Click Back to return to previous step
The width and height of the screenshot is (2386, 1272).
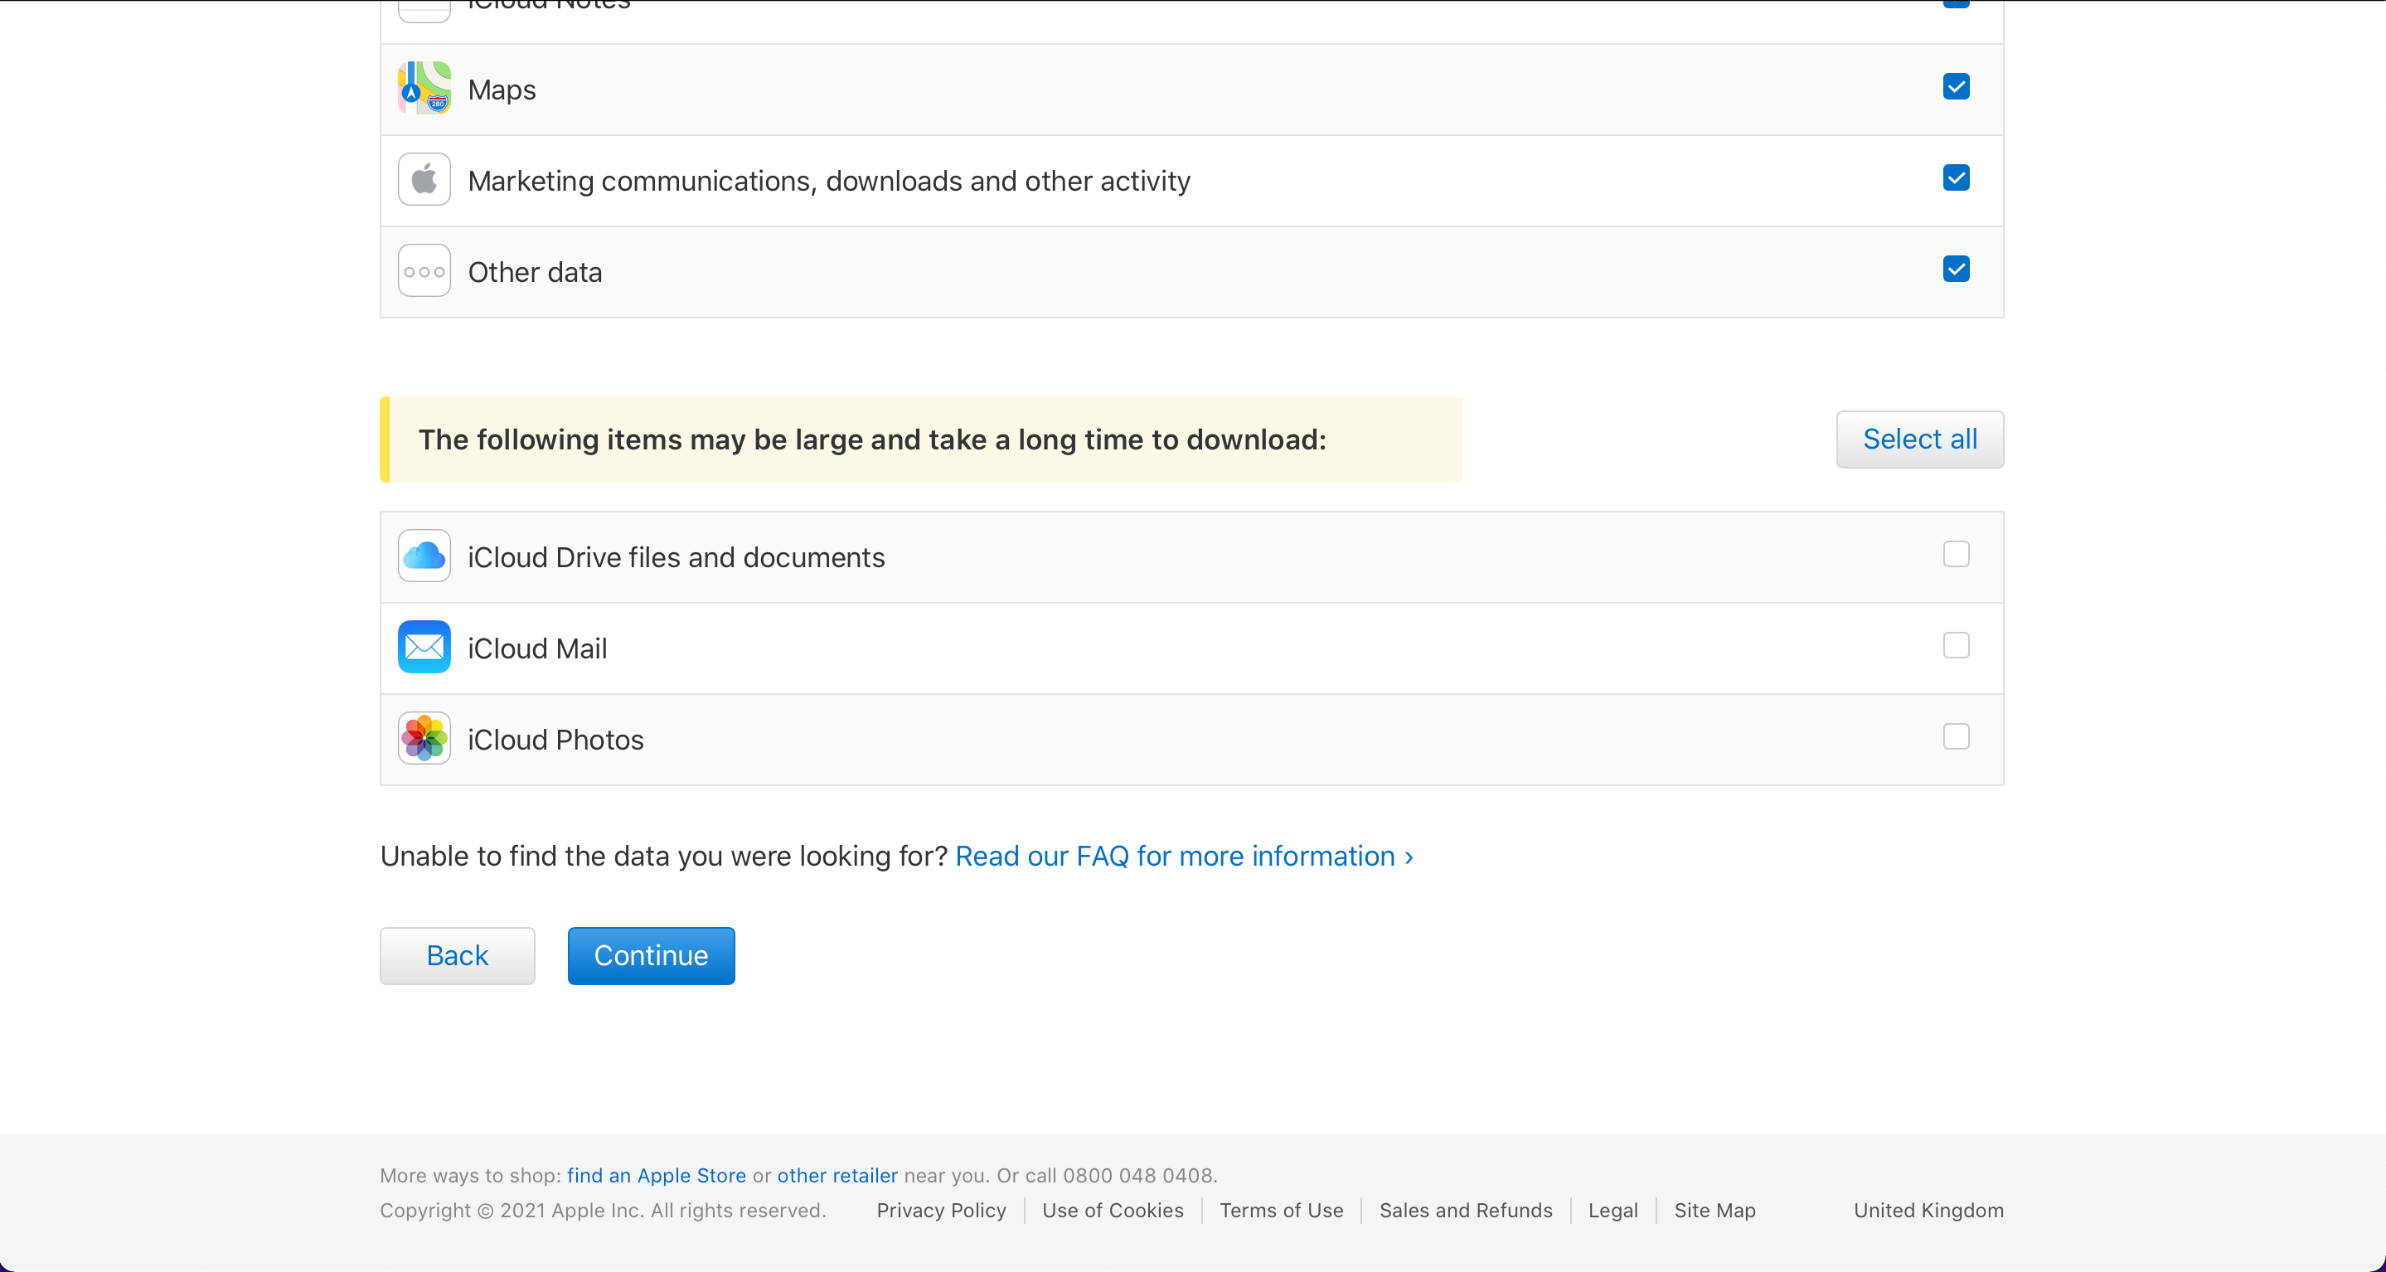coord(458,954)
